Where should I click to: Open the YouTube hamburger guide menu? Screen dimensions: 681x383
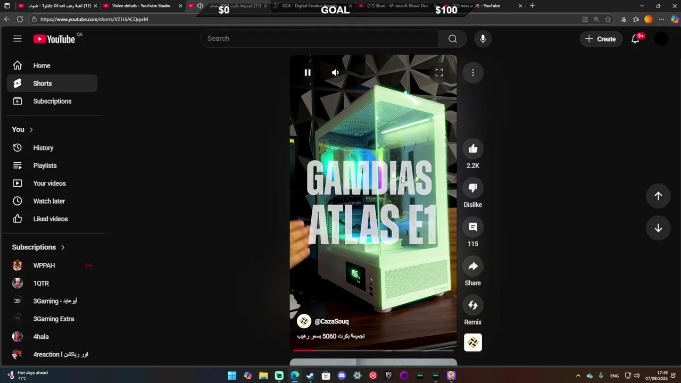(x=18, y=39)
